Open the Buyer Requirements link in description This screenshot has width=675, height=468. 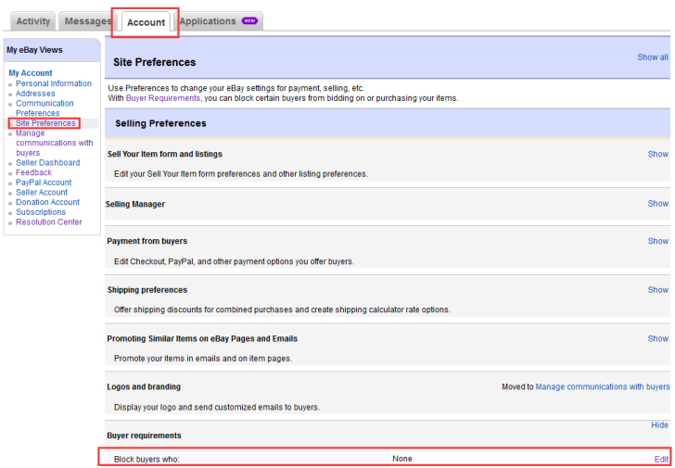click(163, 98)
